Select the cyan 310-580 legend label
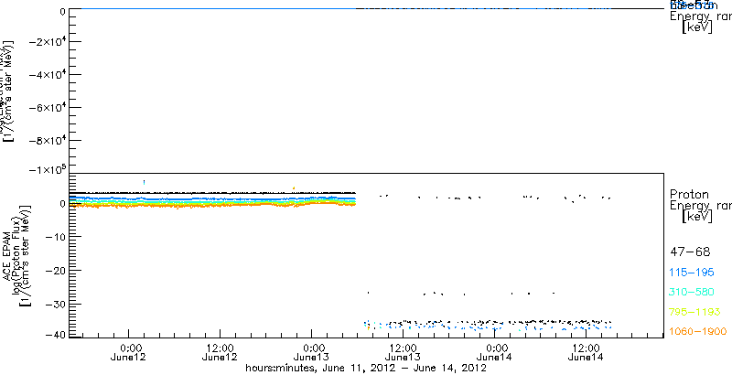The width and height of the screenshot is (732, 375). pyautogui.click(x=693, y=292)
